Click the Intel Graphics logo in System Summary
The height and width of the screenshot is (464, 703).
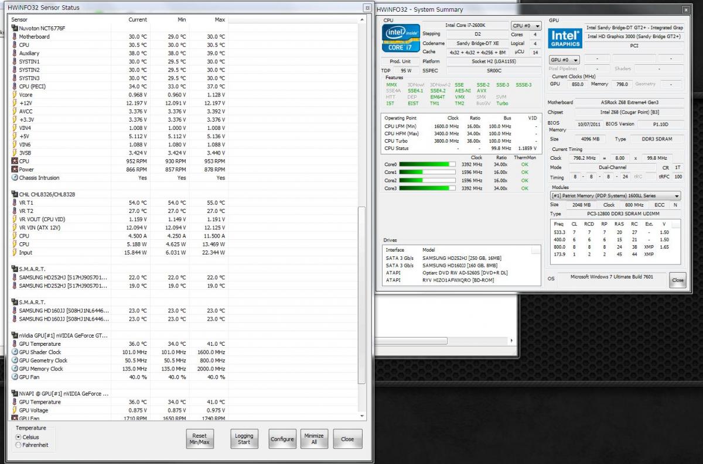[x=566, y=39]
